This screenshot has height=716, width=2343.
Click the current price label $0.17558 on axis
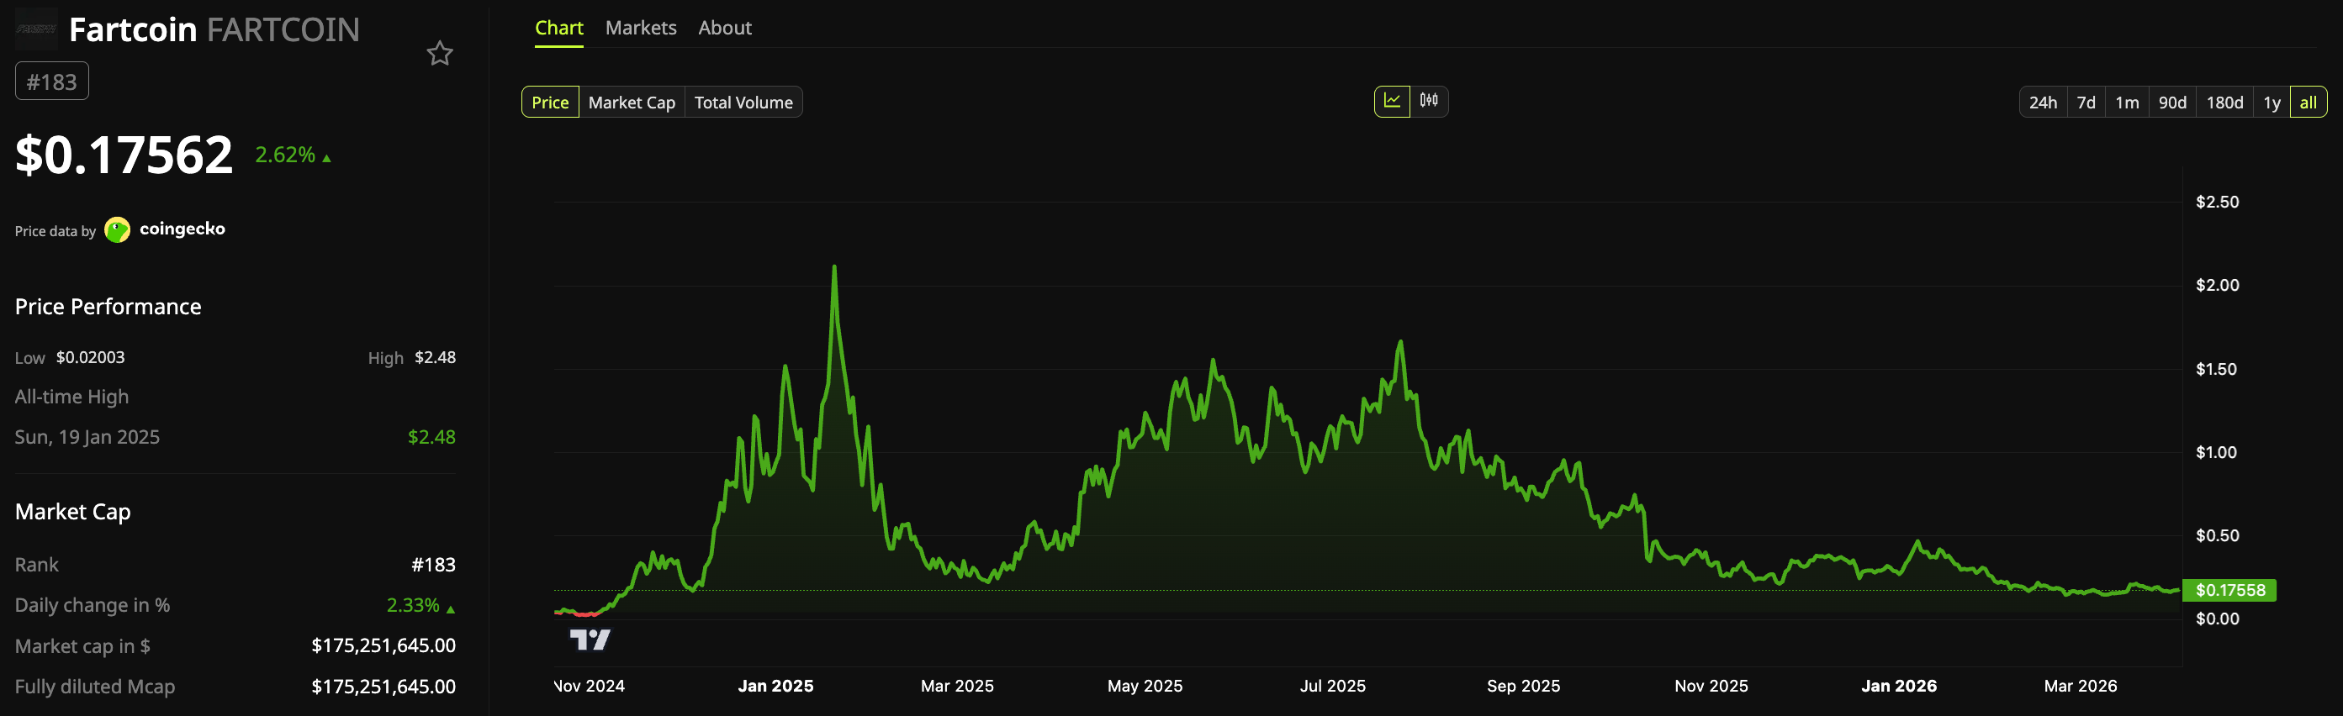2229,591
